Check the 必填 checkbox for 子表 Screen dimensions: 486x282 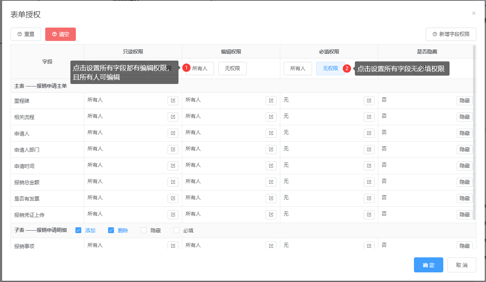(x=176, y=230)
